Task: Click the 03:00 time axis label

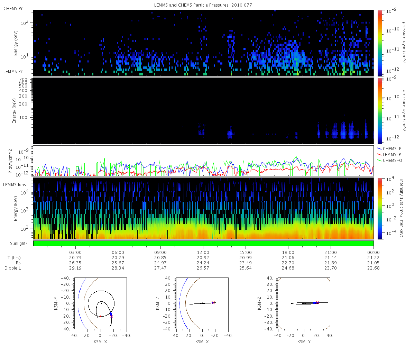Action: (75, 253)
